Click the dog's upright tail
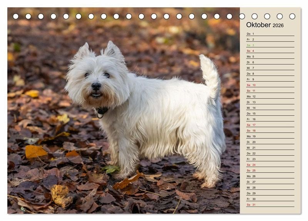Viewport: 308px width, 221px height. (211, 75)
